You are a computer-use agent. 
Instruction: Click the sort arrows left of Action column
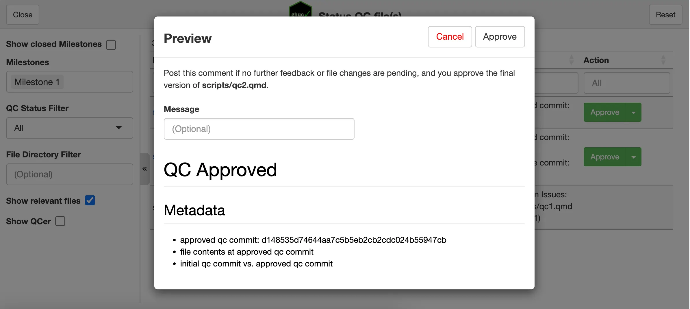[x=571, y=60]
